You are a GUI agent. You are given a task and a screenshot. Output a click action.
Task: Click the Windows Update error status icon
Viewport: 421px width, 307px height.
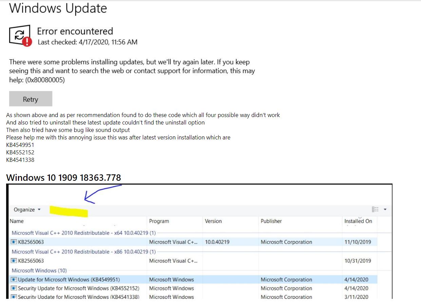(x=20, y=35)
